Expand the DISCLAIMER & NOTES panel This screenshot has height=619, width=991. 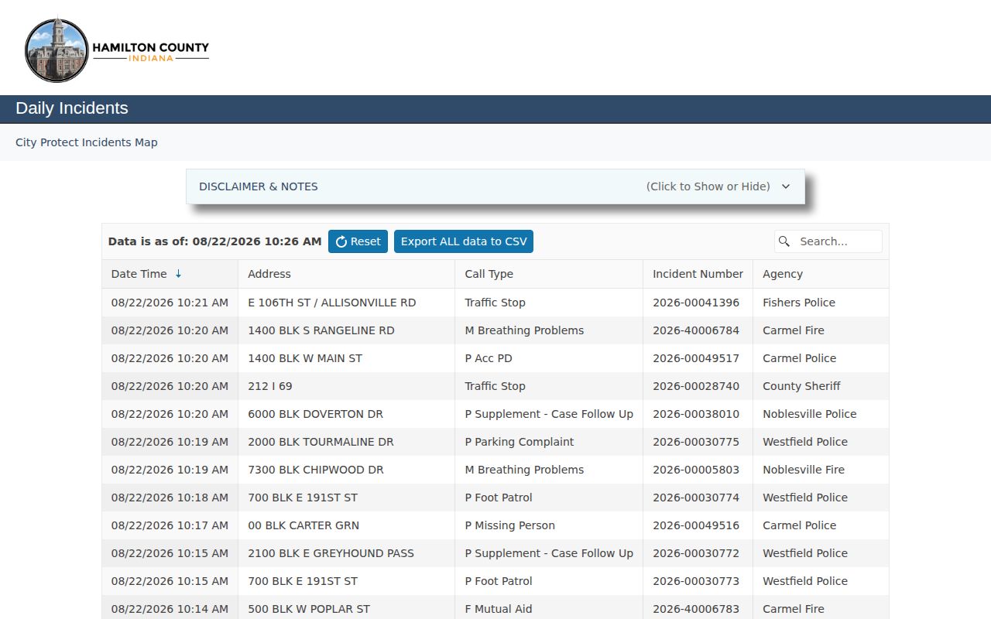(x=495, y=186)
